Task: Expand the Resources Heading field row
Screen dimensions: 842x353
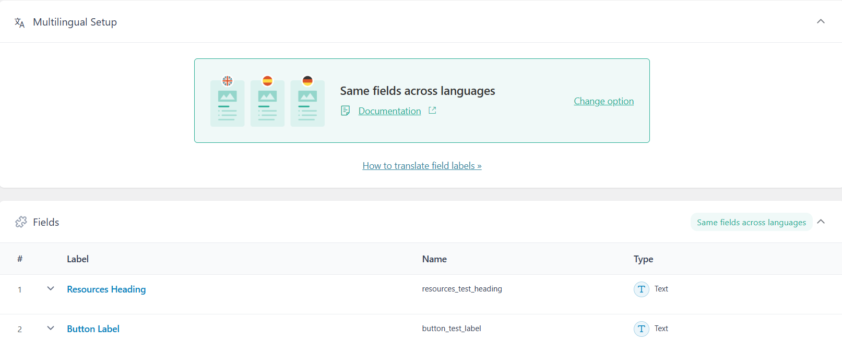Action: point(51,288)
